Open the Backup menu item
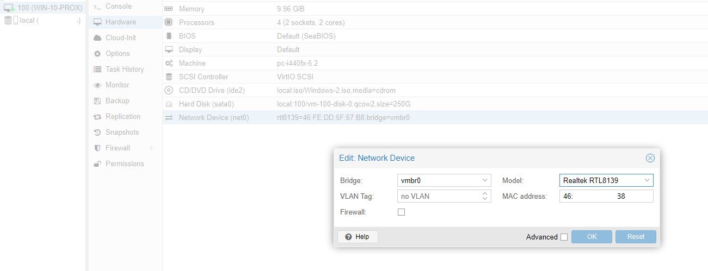708x271 pixels. click(125, 101)
